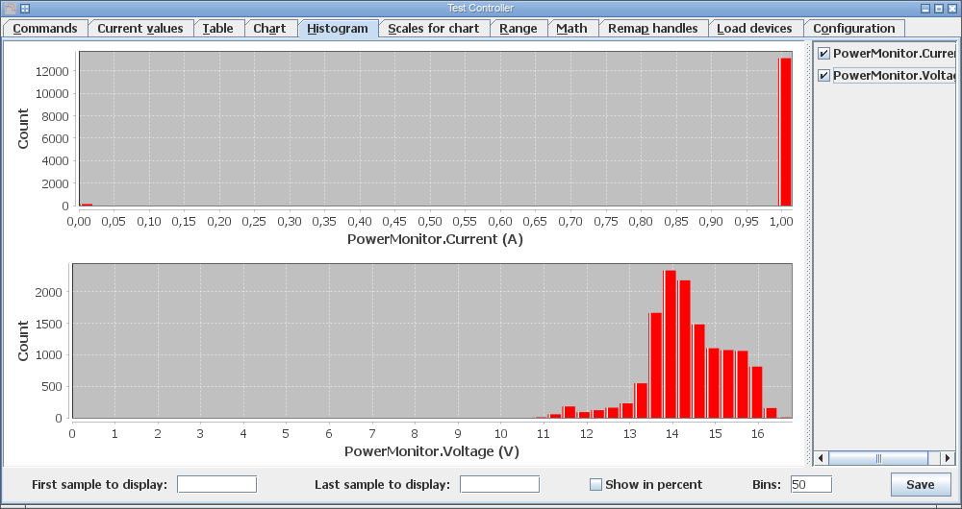962x509 pixels.
Task: Click the First sample to display field
Action: tap(216, 484)
